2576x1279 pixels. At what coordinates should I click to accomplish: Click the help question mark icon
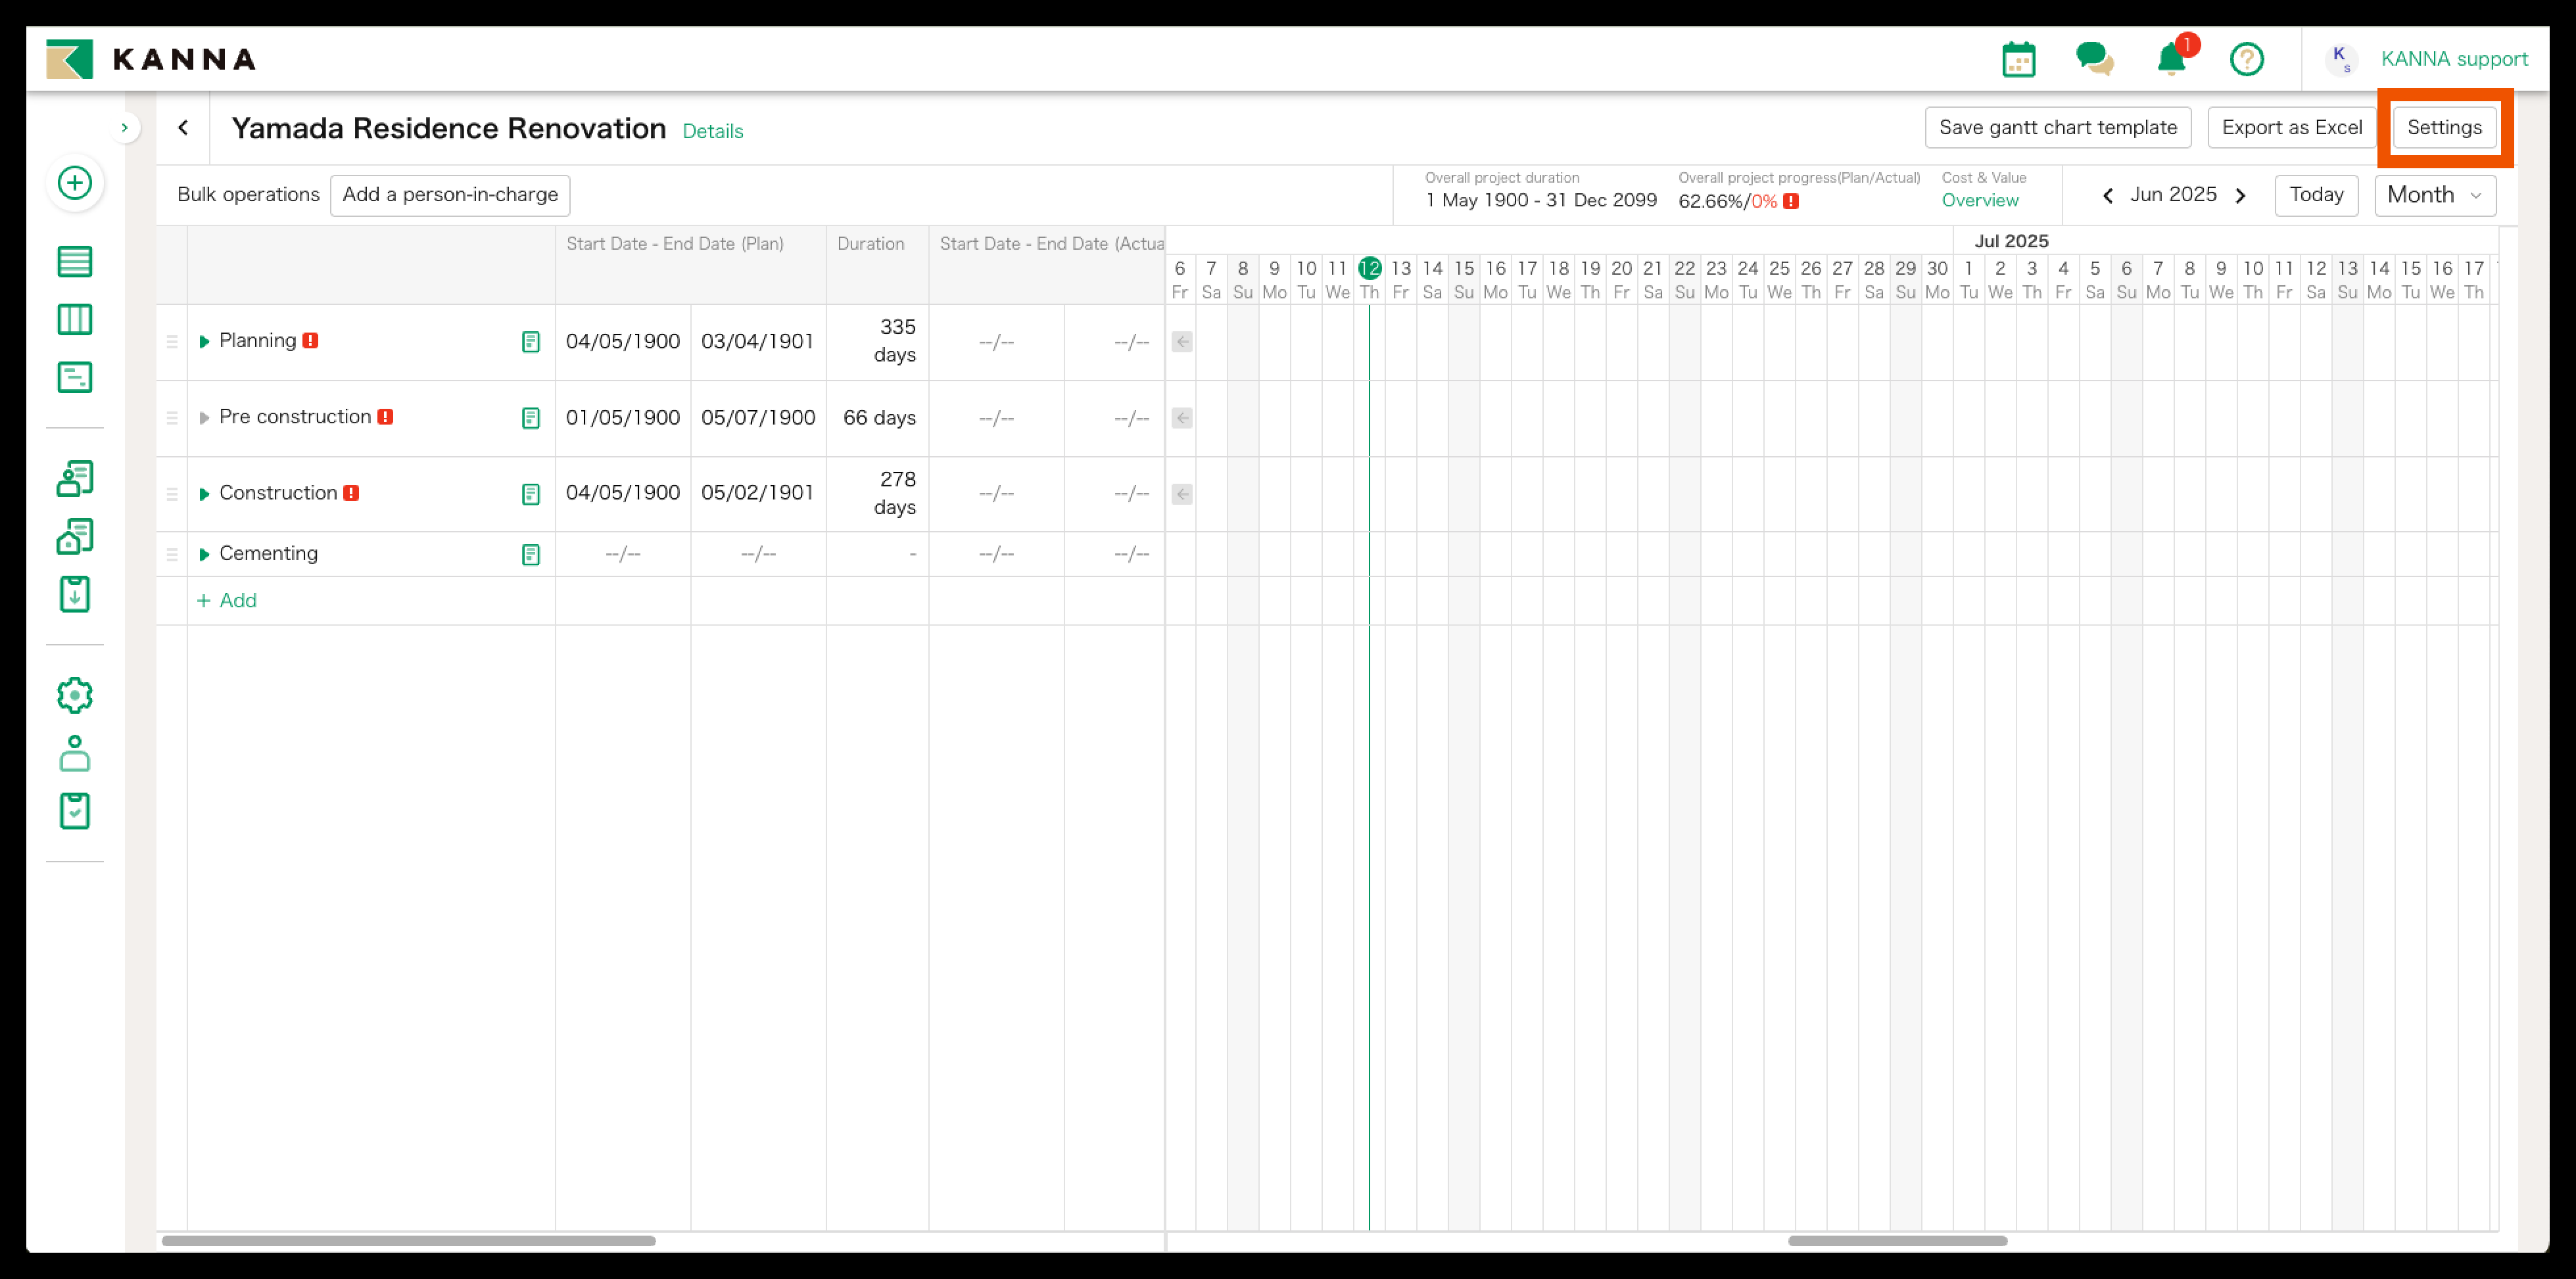coord(2246,60)
